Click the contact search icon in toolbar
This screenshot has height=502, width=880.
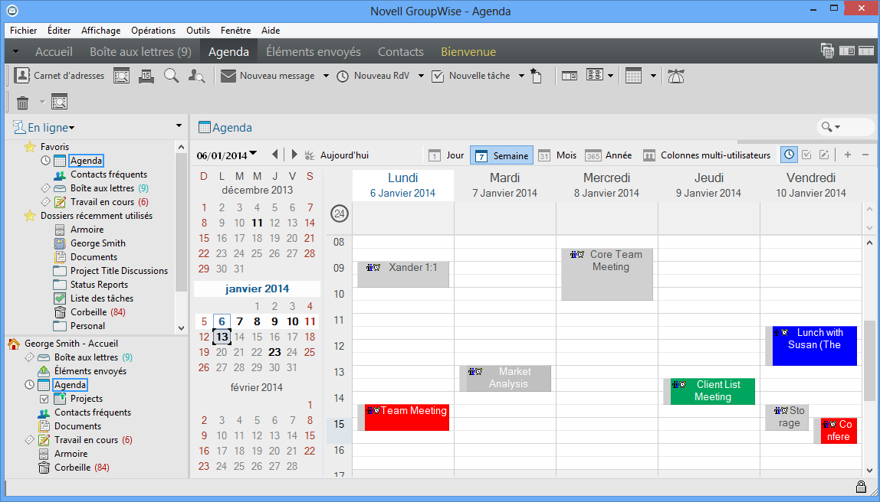point(196,76)
